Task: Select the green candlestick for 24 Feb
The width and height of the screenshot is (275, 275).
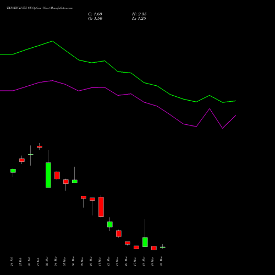Action: pyautogui.click(x=13, y=170)
